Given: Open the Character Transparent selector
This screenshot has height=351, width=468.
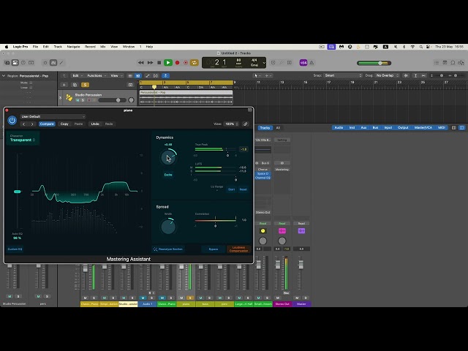Looking at the screenshot, I should (23, 138).
